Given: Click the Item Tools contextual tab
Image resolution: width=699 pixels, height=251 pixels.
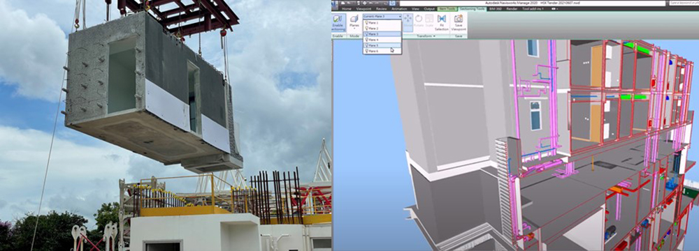Looking at the screenshot, I should coord(447,9).
